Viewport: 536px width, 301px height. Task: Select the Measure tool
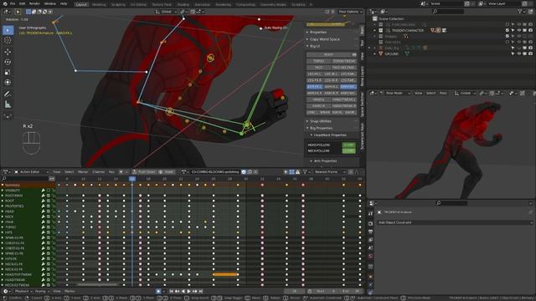(8, 105)
